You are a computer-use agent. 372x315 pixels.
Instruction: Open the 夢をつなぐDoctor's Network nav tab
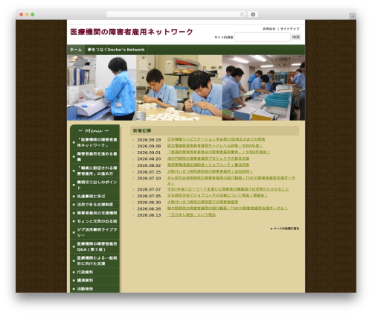tap(116, 50)
